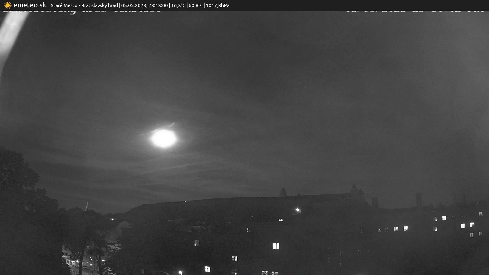Click the emeteo.sk site name text
Viewport: 489px width, 275px height.
[30, 5]
